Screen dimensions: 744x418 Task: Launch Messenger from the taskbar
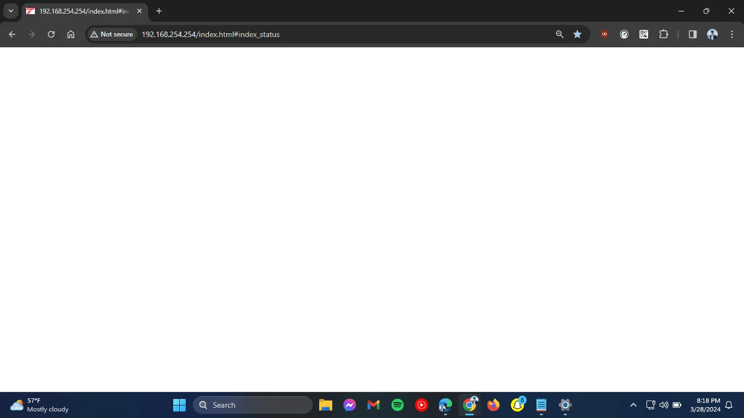click(x=350, y=405)
